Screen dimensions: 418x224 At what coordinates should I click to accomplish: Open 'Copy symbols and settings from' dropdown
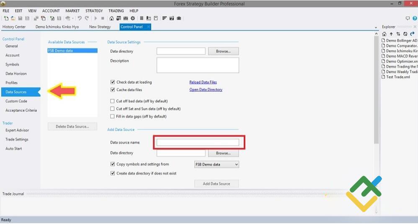217,165
